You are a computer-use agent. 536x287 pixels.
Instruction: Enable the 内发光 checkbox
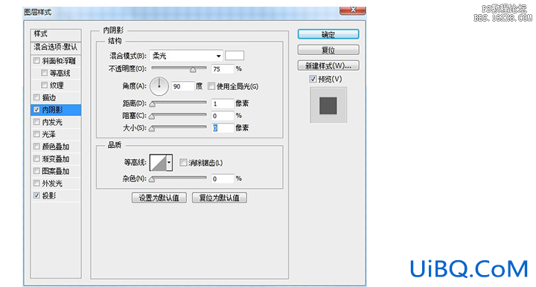36,122
